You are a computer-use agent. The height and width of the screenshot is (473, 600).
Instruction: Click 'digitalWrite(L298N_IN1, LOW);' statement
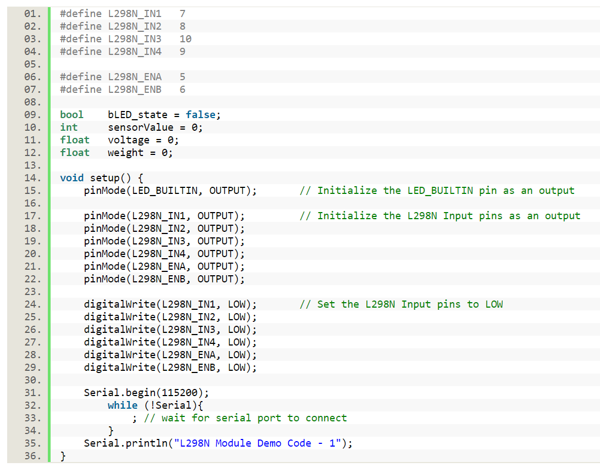click(170, 304)
